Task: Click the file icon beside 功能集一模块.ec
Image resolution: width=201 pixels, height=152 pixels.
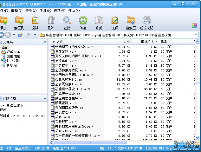Action: pyautogui.click(x=53, y=94)
